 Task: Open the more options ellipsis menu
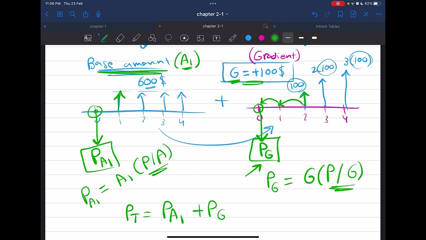tap(379, 14)
